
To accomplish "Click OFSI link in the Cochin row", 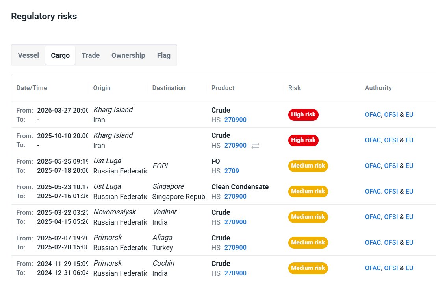I will (391, 268).
